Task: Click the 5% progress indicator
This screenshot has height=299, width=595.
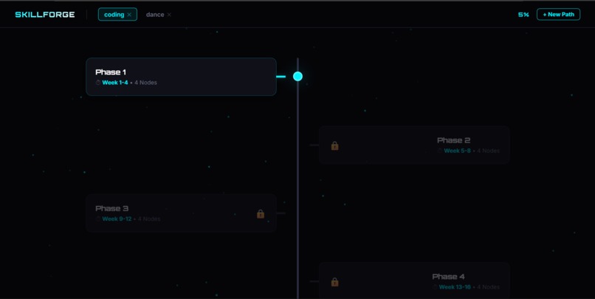Action: [x=523, y=15]
